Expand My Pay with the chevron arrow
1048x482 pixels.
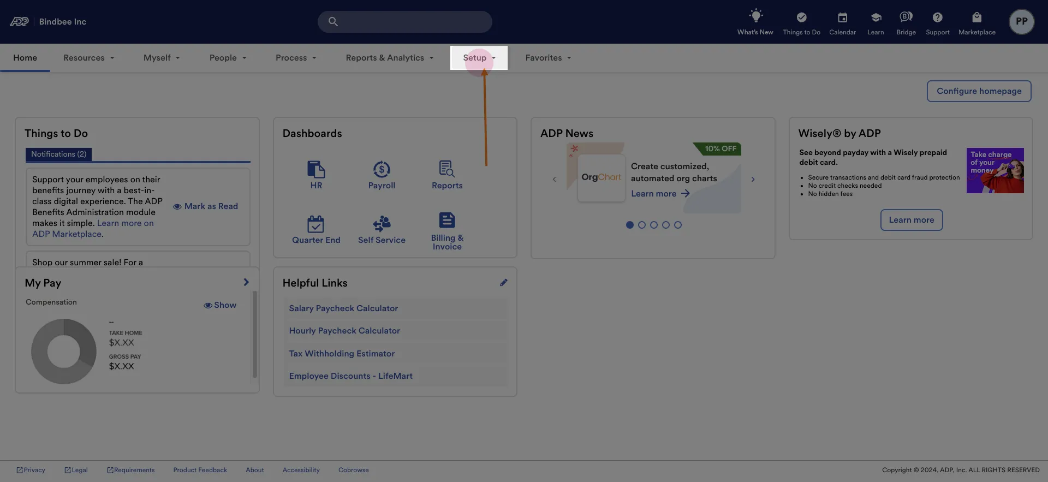tap(246, 282)
